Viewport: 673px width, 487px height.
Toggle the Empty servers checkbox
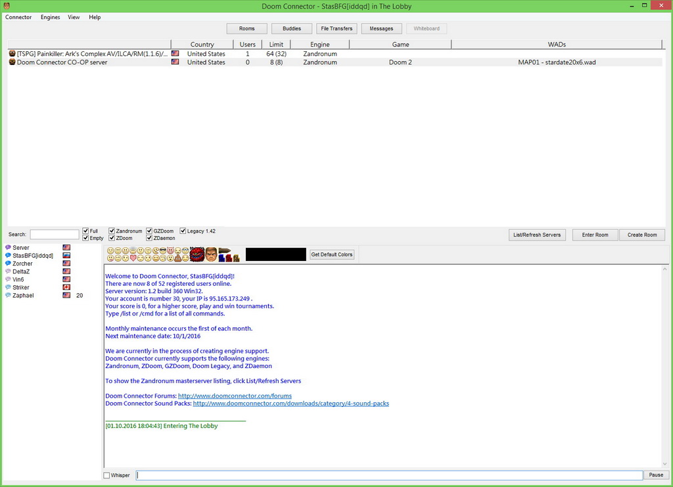85,238
